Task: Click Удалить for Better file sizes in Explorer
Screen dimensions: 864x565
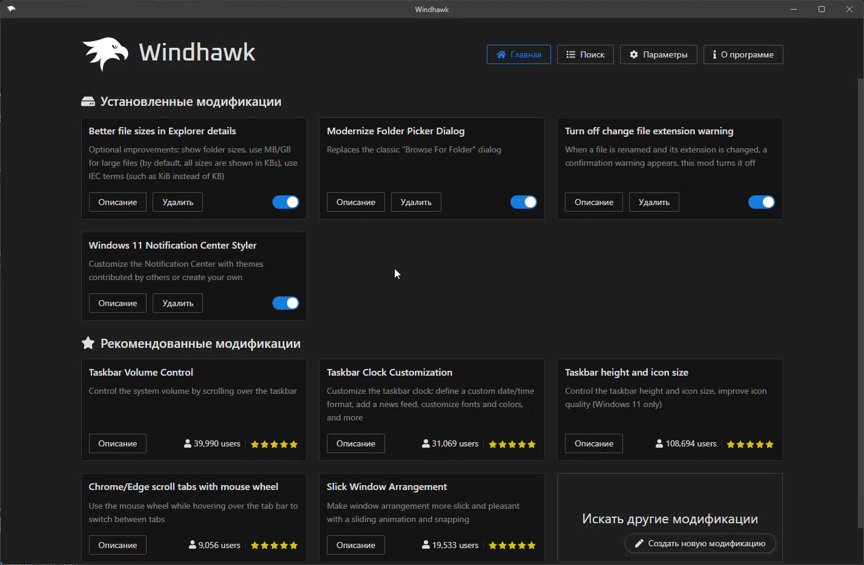Action: (178, 202)
